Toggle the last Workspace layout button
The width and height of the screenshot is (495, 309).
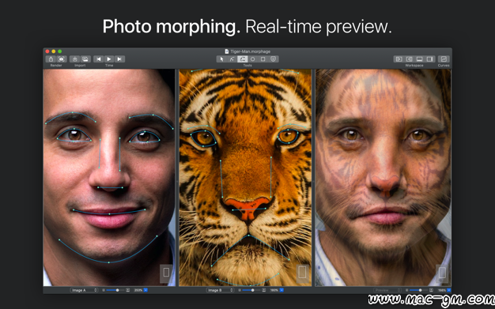[x=429, y=59]
